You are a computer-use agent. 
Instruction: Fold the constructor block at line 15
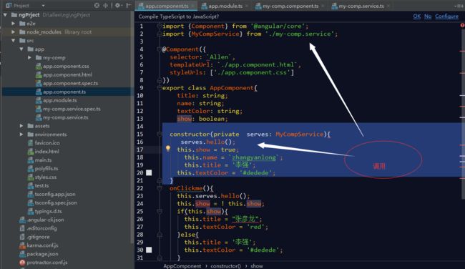coord(160,134)
